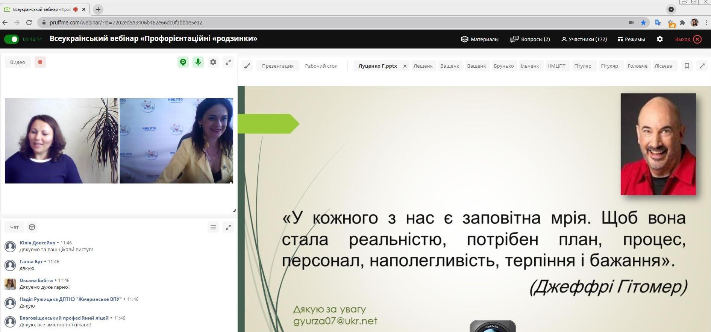The image size is (711, 332).
Task: Select the left presenter video thumbnail
Action: tap(61, 141)
